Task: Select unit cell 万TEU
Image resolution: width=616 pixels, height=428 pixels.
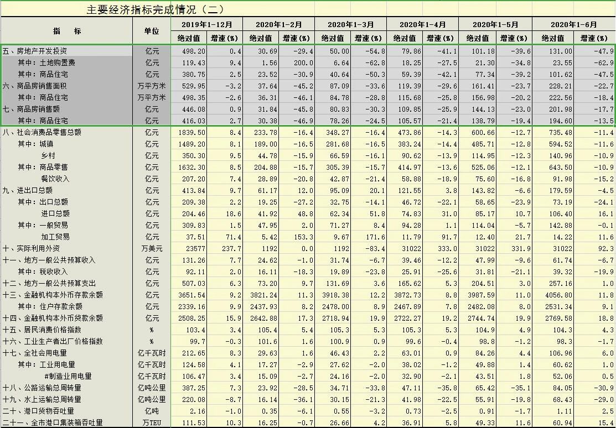Action: (152, 422)
